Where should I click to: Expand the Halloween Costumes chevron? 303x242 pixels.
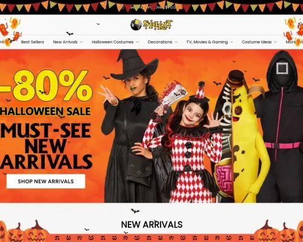(138, 42)
